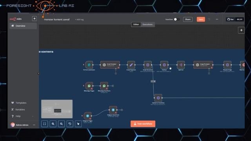Switch to the Executions tab

[147, 24]
